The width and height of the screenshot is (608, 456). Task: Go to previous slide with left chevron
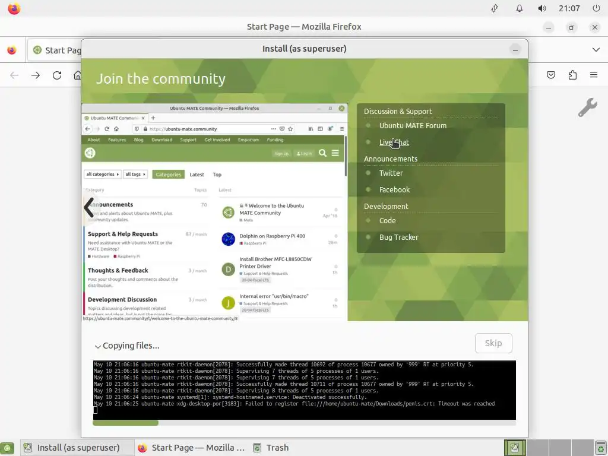click(89, 207)
